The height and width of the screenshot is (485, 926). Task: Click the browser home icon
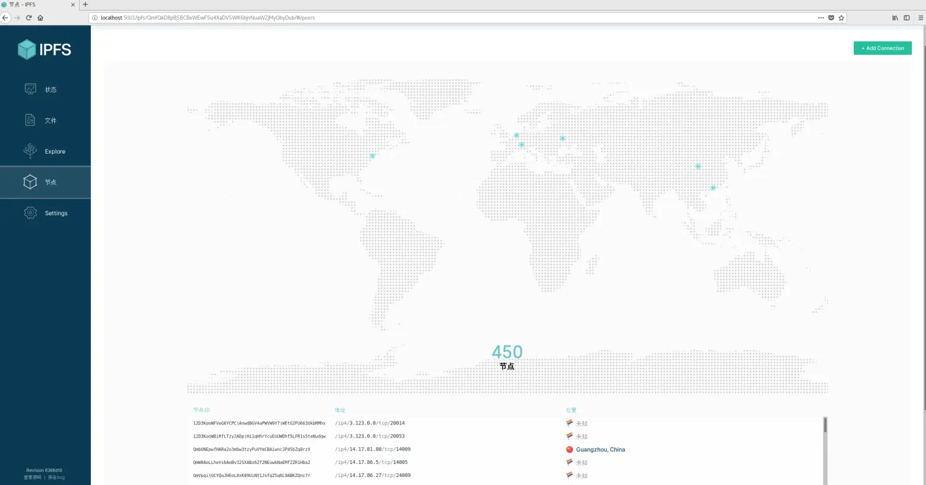pyautogui.click(x=40, y=18)
